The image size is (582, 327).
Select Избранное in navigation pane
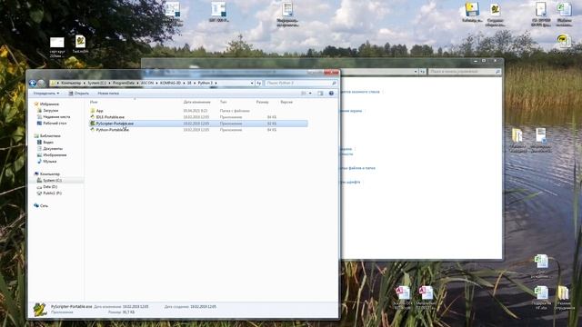(49, 104)
